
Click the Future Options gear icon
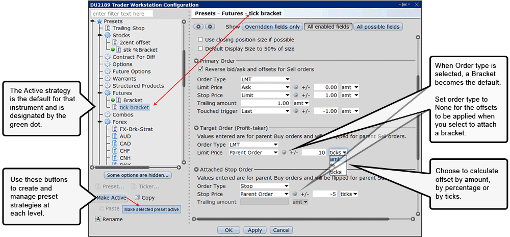107,72
